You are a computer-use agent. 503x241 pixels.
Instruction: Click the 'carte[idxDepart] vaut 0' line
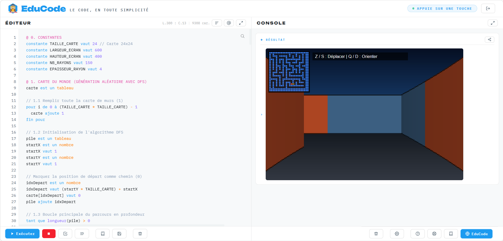(53, 195)
